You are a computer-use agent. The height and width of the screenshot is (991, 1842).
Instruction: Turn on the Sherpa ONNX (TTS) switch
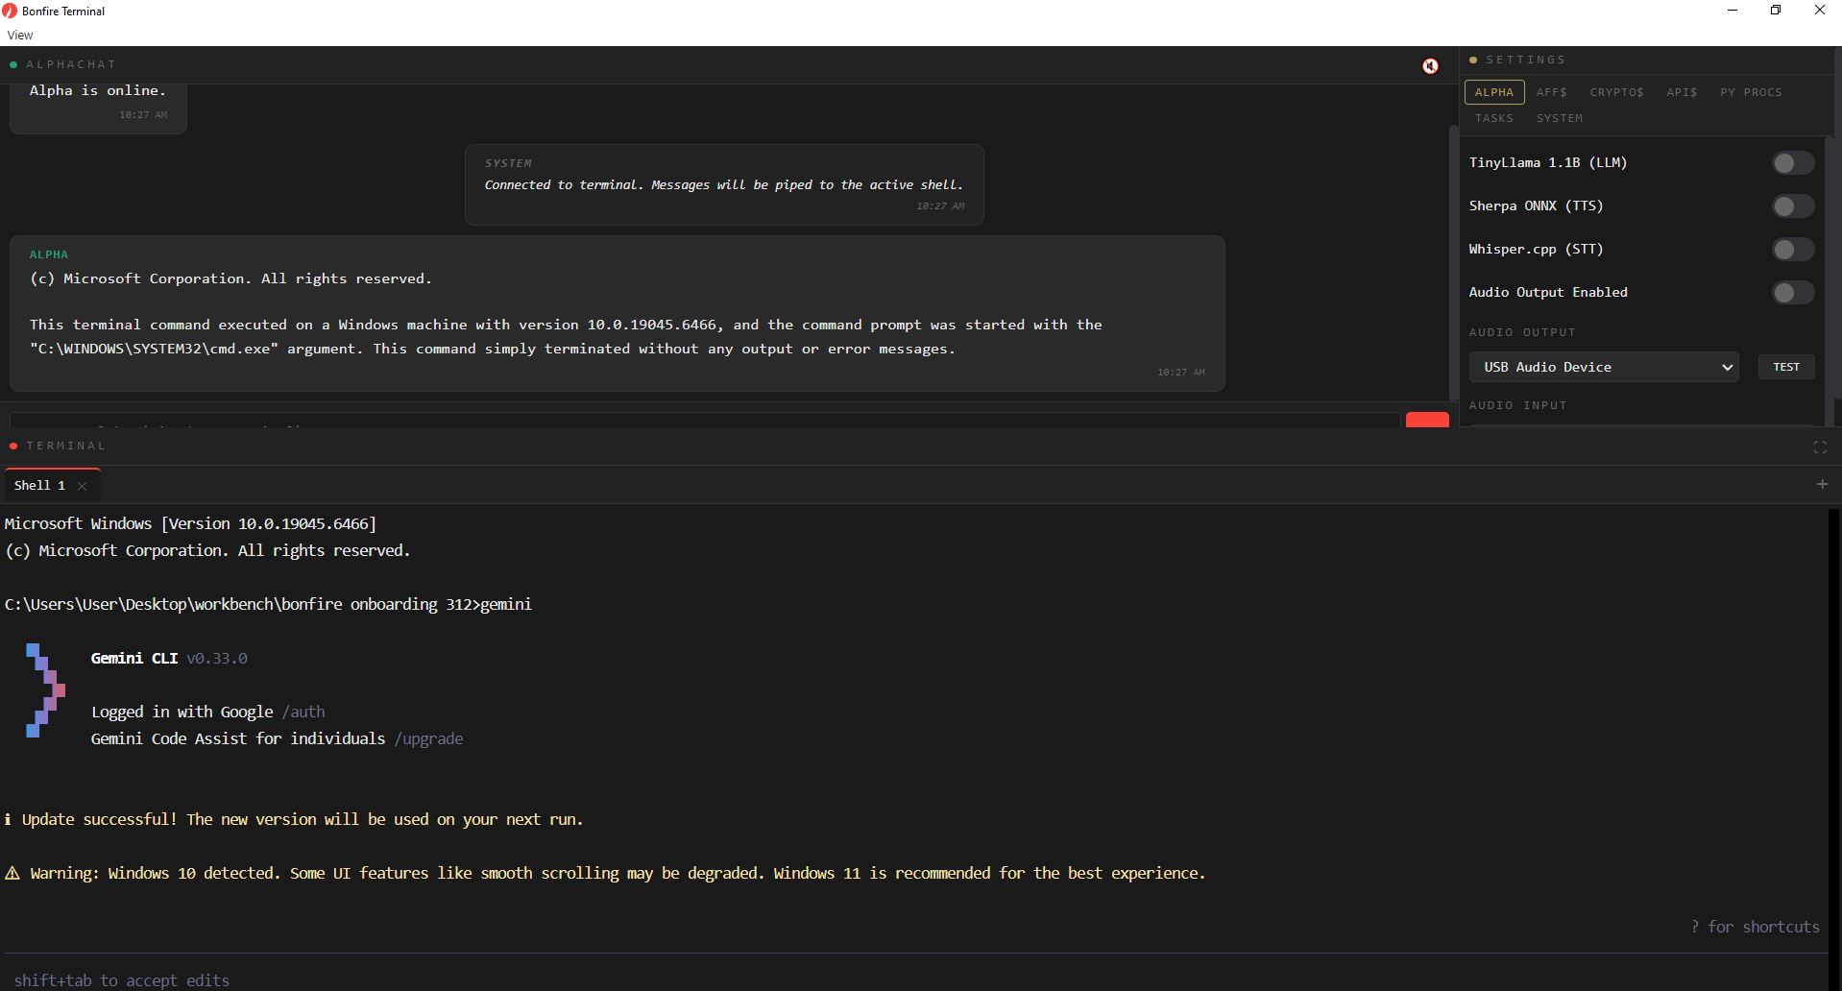pyautogui.click(x=1793, y=206)
